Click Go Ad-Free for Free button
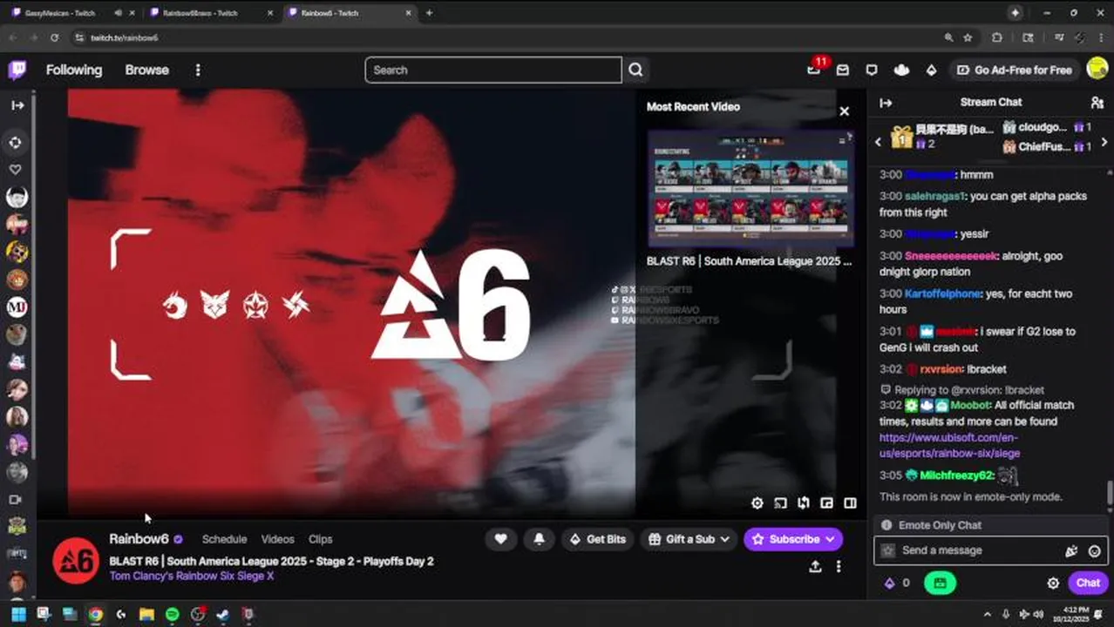The height and width of the screenshot is (627, 1114). click(x=1014, y=70)
